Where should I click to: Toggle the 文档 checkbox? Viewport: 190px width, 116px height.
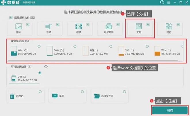coord(148,24)
